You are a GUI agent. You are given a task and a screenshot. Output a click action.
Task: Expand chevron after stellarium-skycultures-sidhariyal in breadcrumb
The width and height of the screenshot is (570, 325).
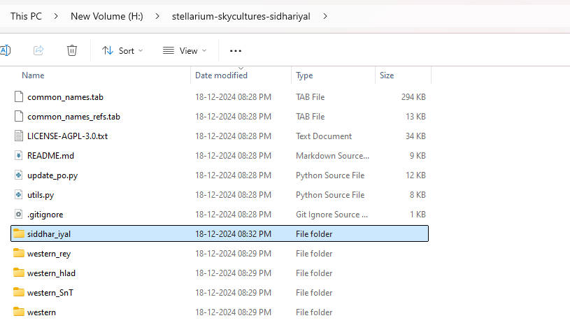pos(325,15)
